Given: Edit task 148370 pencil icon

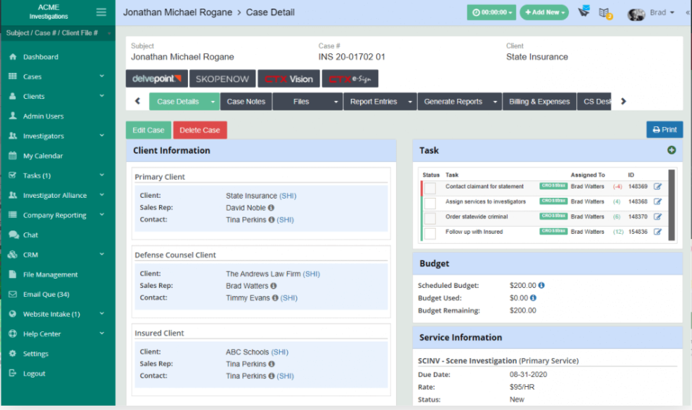Looking at the screenshot, I should (x=657, y=217).
